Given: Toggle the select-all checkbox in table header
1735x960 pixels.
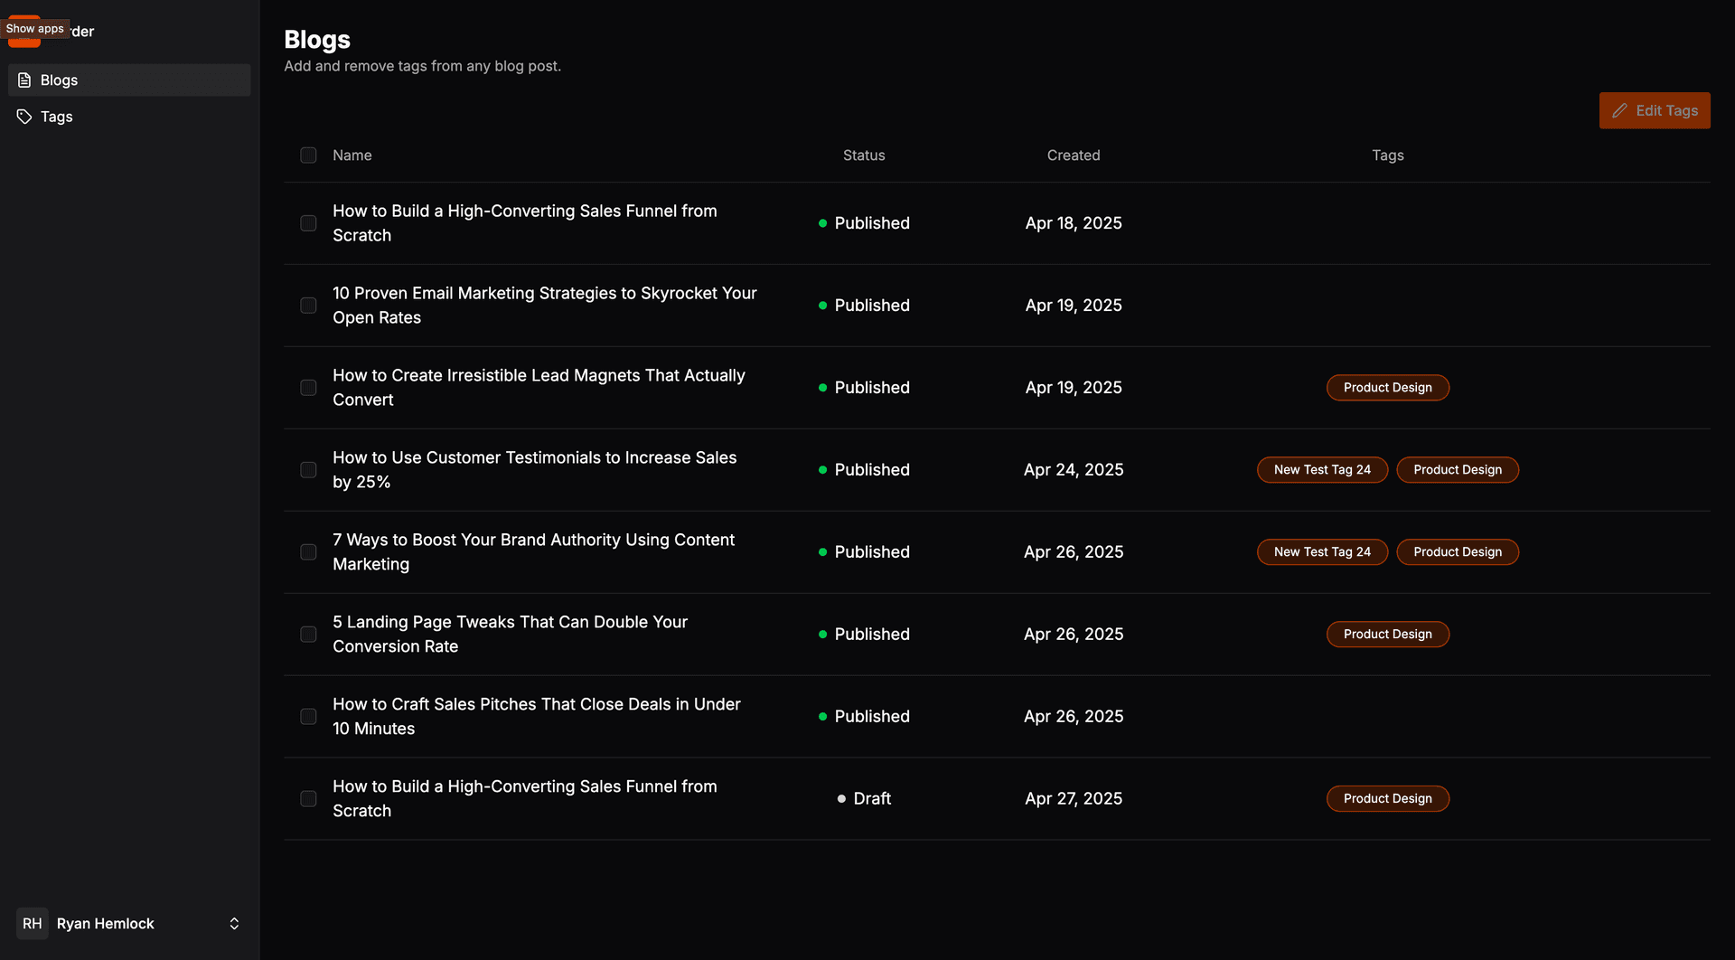Looking at the screenshot, I should click(308, 155).
